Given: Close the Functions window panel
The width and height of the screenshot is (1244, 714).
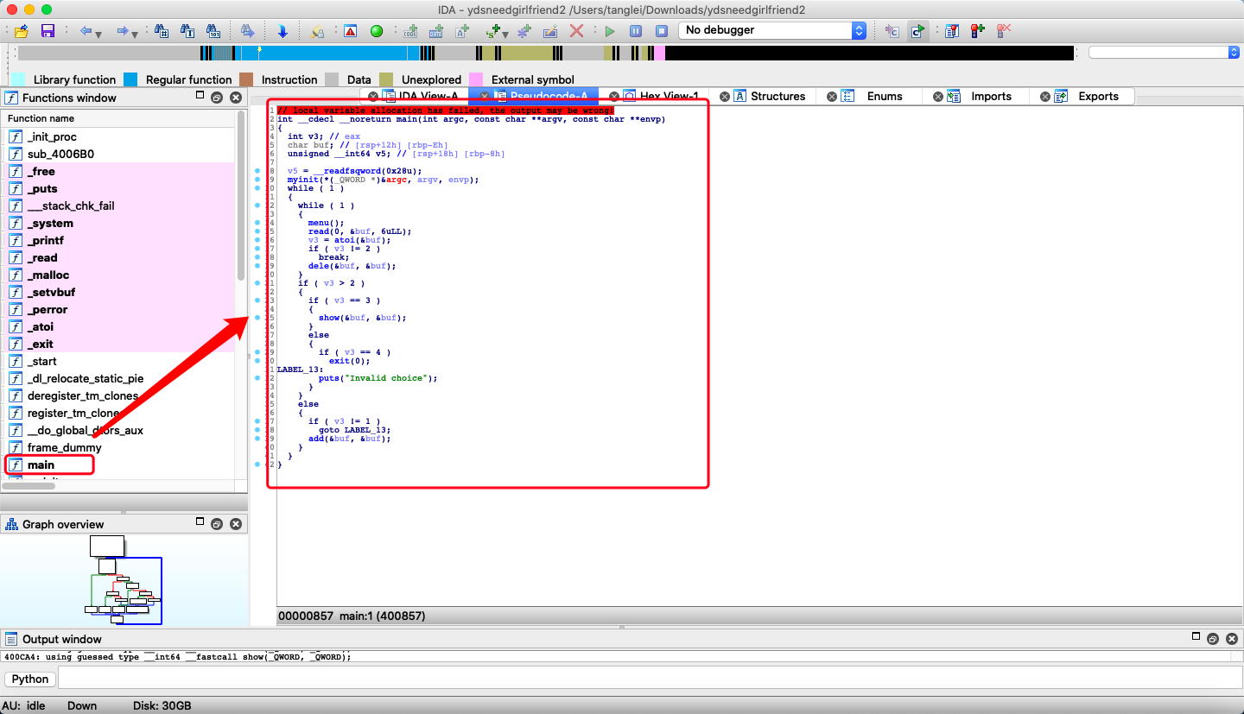Looking at the screenshot, I should pos(235,98).
